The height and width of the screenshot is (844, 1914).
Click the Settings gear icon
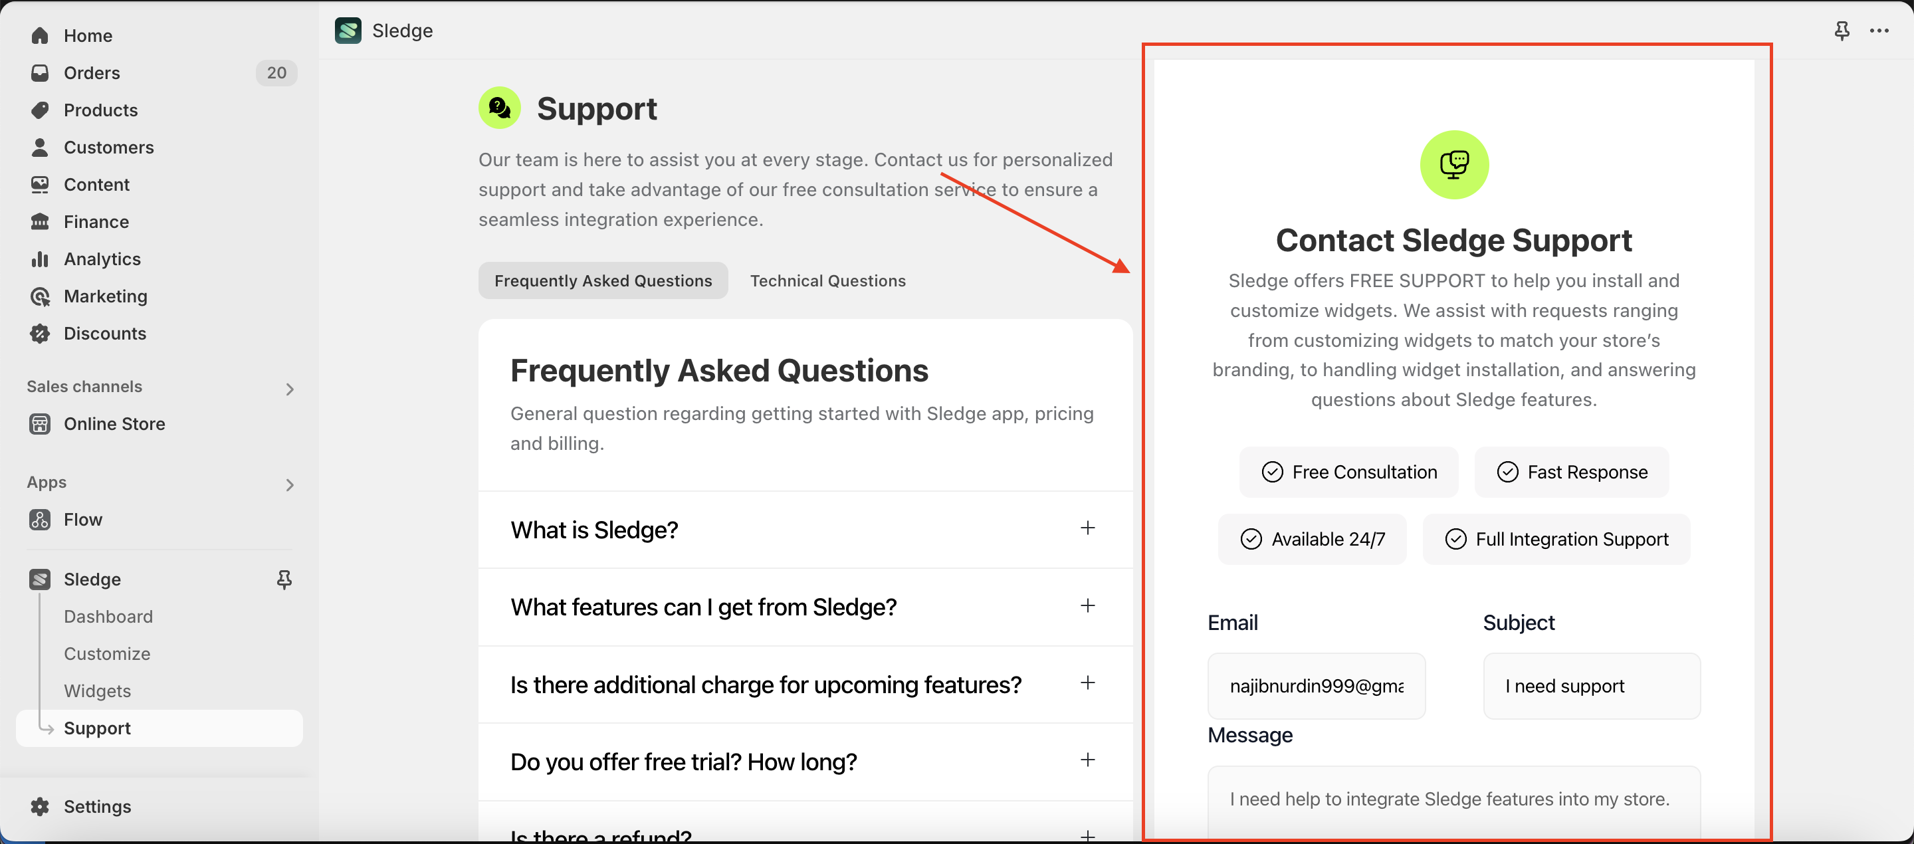(x=40, y=806)
